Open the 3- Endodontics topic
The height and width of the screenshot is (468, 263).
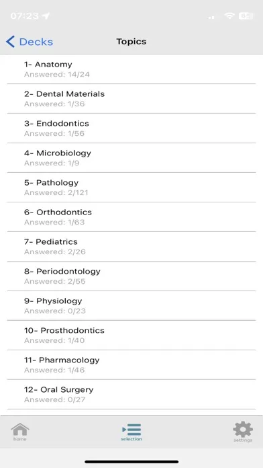pyautogui.click(x=131, y=128)
